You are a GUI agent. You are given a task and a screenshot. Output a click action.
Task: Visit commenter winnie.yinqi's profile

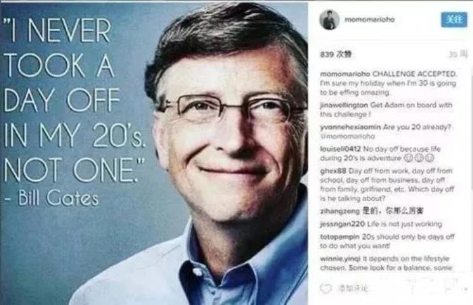[x=341, y=259]
